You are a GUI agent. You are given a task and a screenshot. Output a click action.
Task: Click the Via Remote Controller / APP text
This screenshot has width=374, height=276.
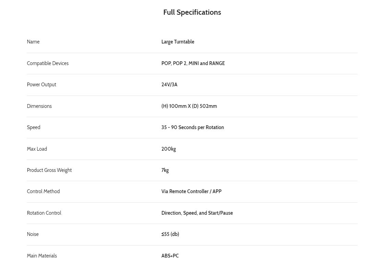191,191
